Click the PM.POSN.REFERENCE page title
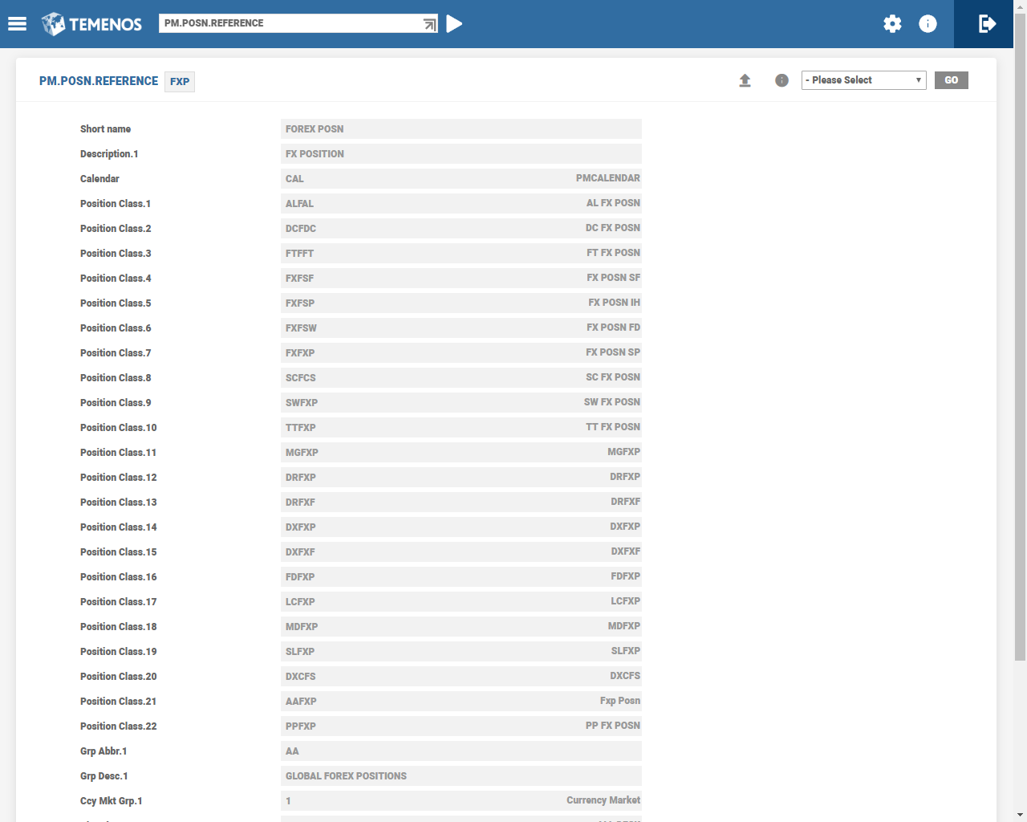 coord(99,81)
